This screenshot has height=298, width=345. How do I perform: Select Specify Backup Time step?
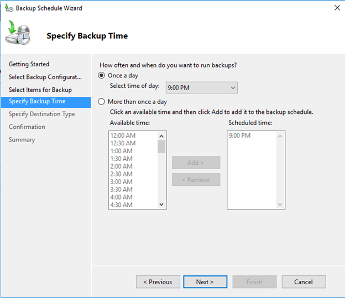[46, 102]
